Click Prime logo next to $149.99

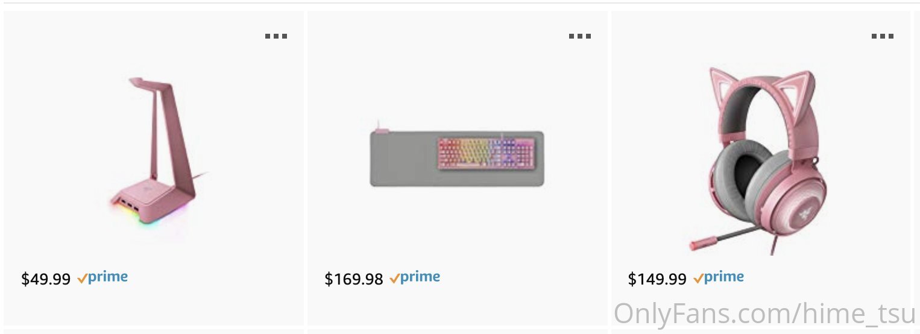[x=719, y=278]
